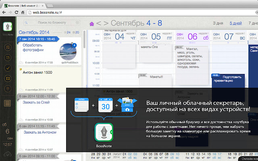Open the Мангал, мясо, уголь event

click(192, 66)
